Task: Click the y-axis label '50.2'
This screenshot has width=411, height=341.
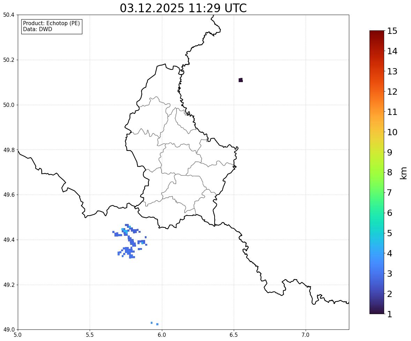Action: tap(9, 60)
